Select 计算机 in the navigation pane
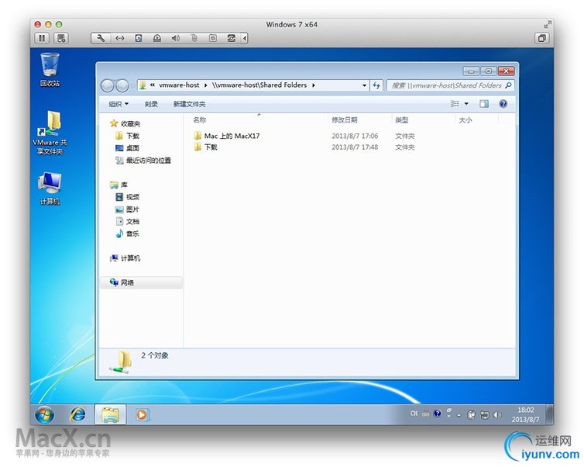Screen dimensions: 584x467 (x=125, y=258)
